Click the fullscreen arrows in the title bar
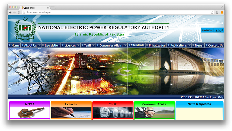This screenshot has height=131, width=232. tap(222, 7)
